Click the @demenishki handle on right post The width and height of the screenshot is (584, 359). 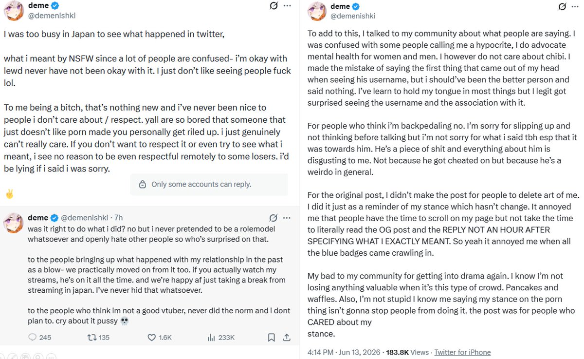click(x=353, y=16)
